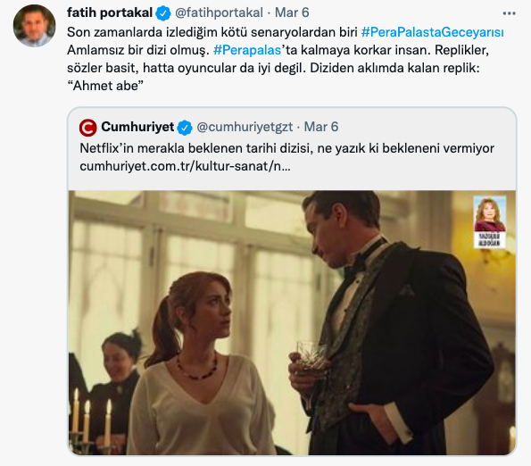Click the quoted tweet text about Netflix series
Image resolution: width=531 pixels, height=466 pixels.
286,148
